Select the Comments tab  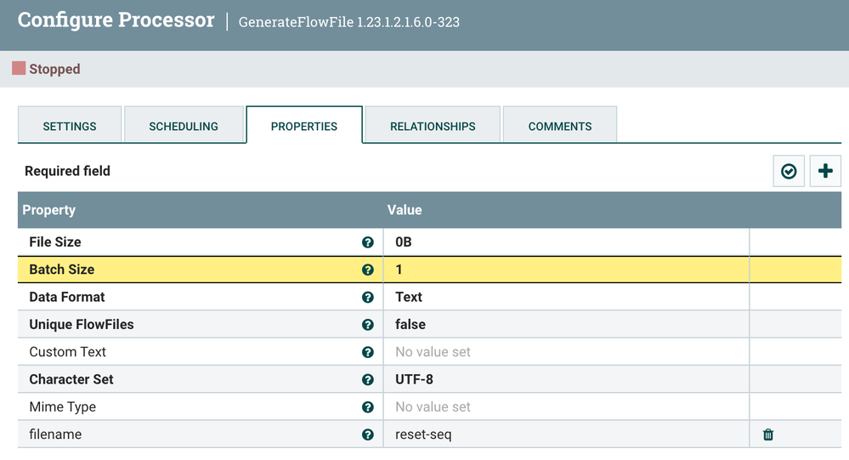[x=560, y=126]
